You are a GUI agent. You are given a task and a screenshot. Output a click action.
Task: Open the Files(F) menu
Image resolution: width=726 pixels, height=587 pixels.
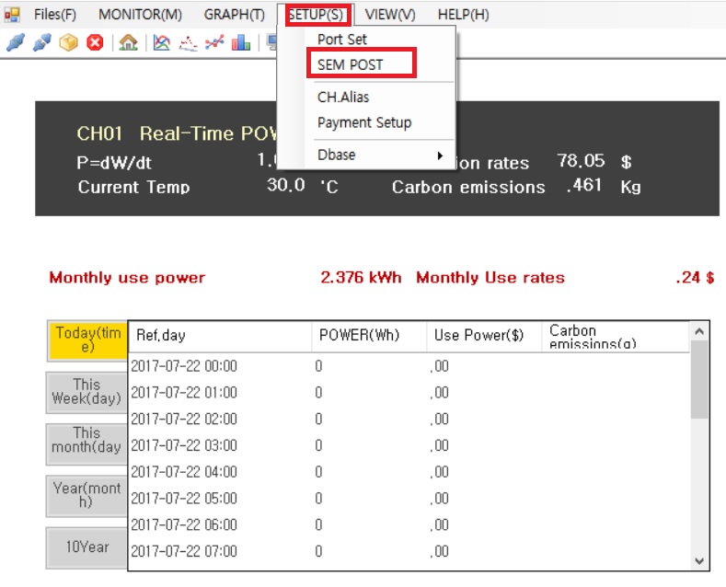tap(54, 15)
